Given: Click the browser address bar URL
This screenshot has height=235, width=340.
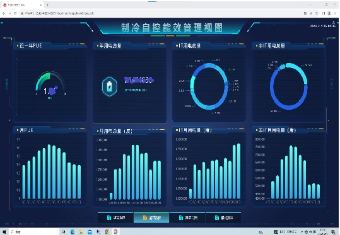Looking at the screenshot, I should 64,13.
